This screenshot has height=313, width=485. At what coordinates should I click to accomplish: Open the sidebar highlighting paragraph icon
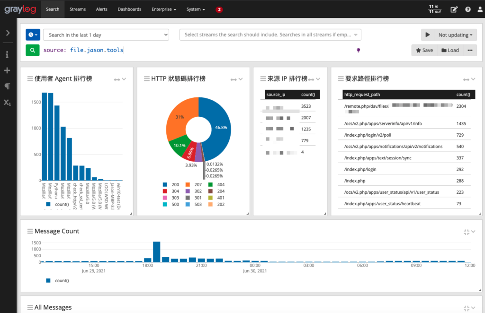(7, 86)
